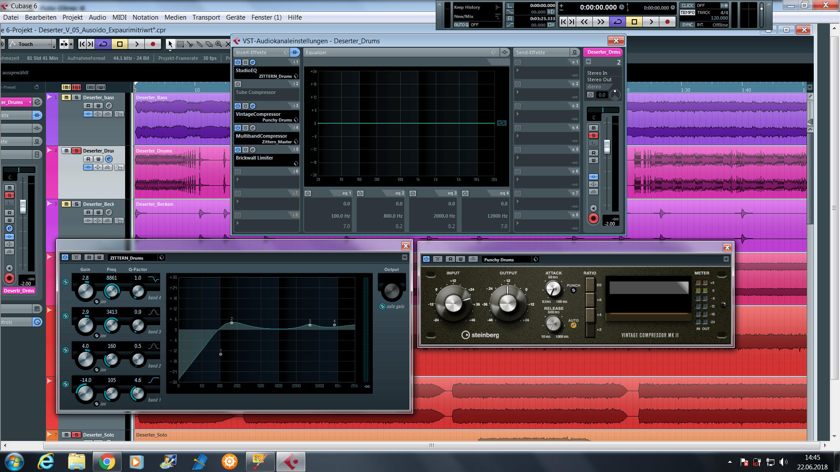Select the Range Selection tool
This screenshot has height=472, width=840.
pyautogui.click(x=180, y=44)
